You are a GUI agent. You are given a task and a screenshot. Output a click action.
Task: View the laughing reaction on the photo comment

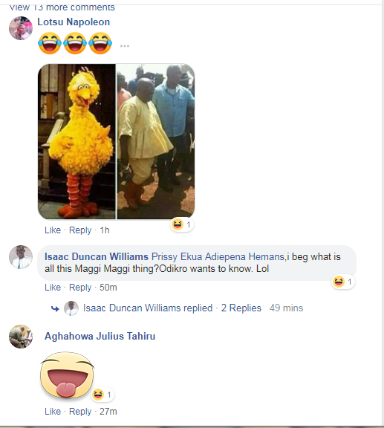[x=182, y=224]
